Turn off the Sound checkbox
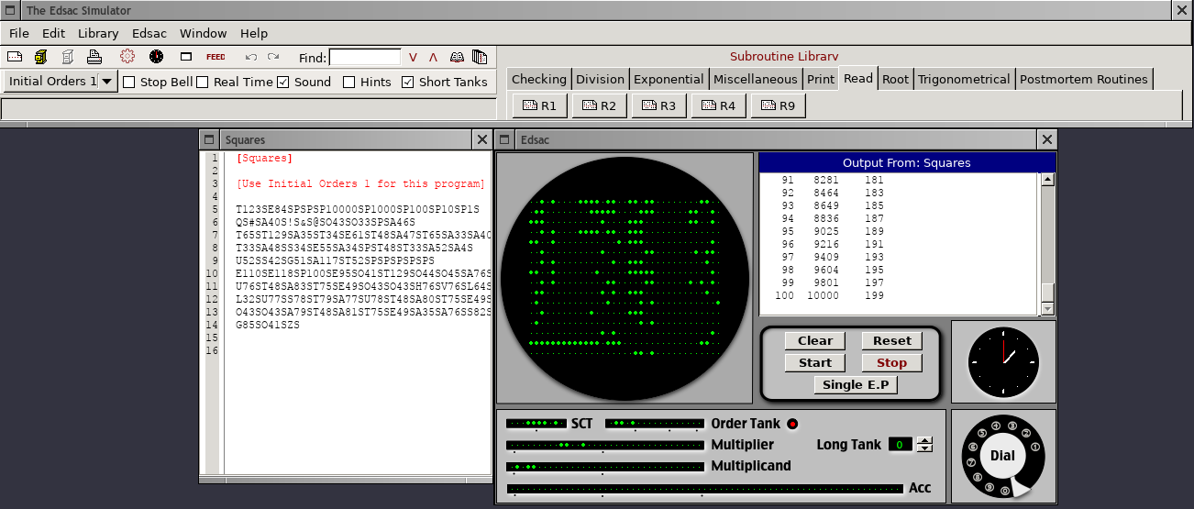1194x509 pixels. (x=283, y=82)
